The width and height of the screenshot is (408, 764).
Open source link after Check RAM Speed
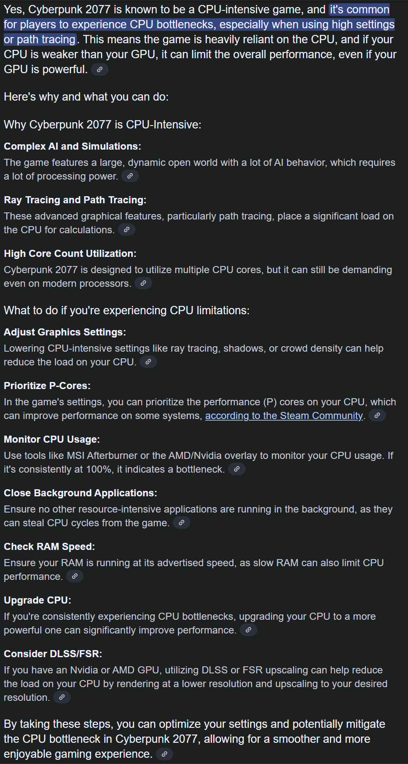[75, 576]
